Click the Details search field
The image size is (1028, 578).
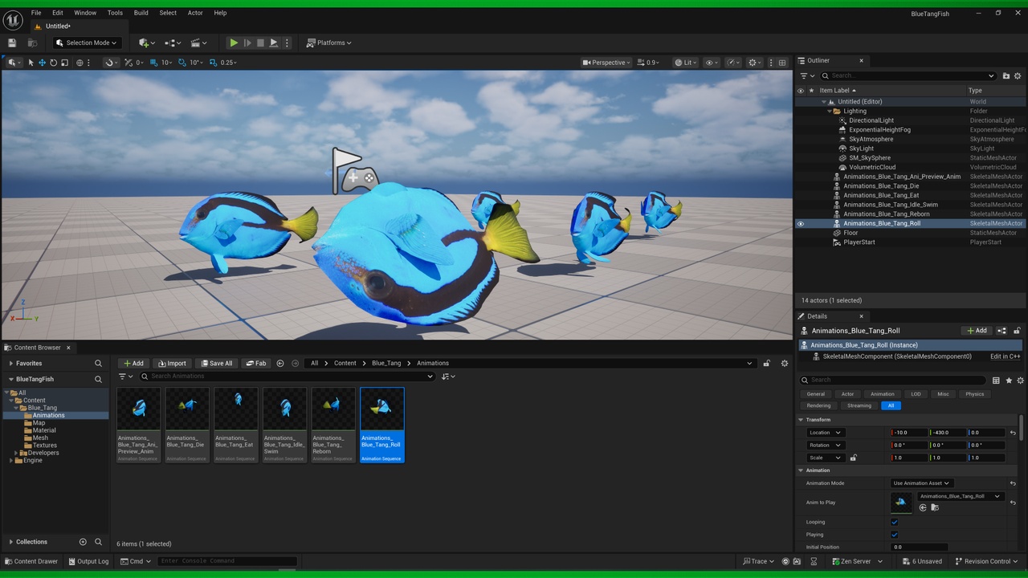[x=893, y=380]
